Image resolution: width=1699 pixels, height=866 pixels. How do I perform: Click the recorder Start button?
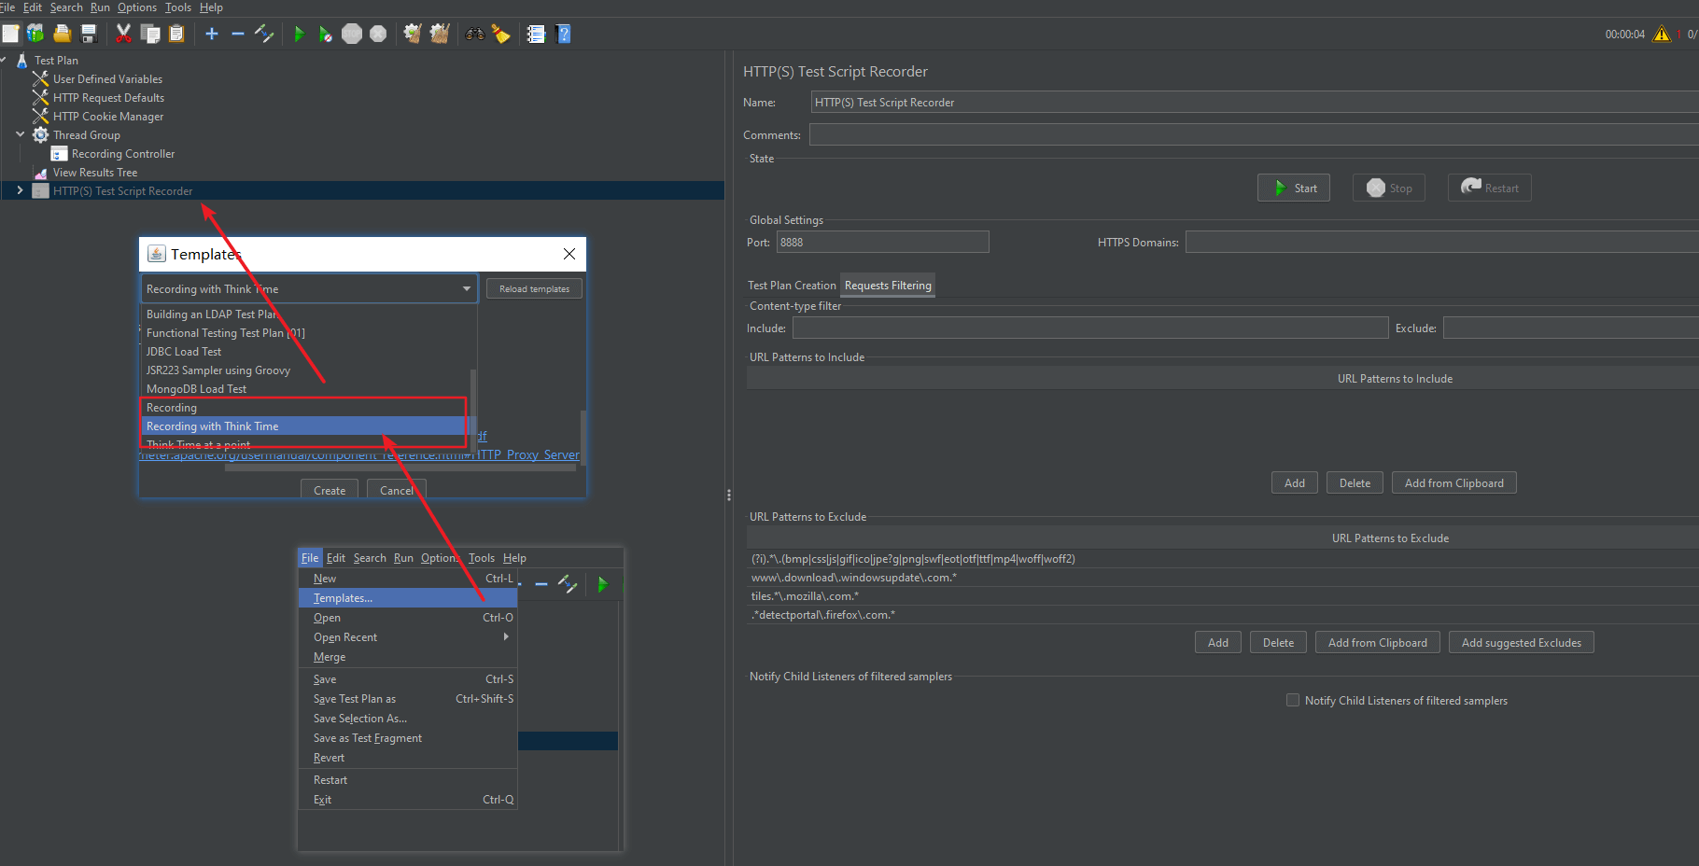coord(1294,188)
